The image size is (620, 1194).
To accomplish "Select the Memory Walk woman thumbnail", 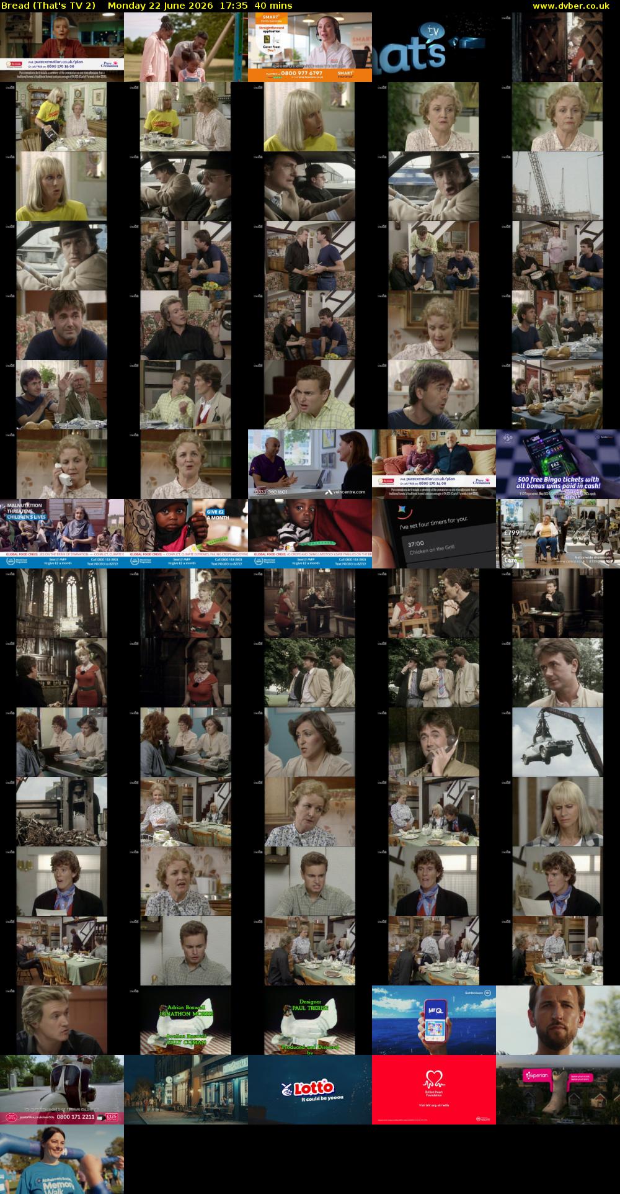I will click(62, 1159).
